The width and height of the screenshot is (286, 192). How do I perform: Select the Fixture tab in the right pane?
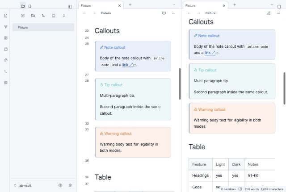coord(206,6)
